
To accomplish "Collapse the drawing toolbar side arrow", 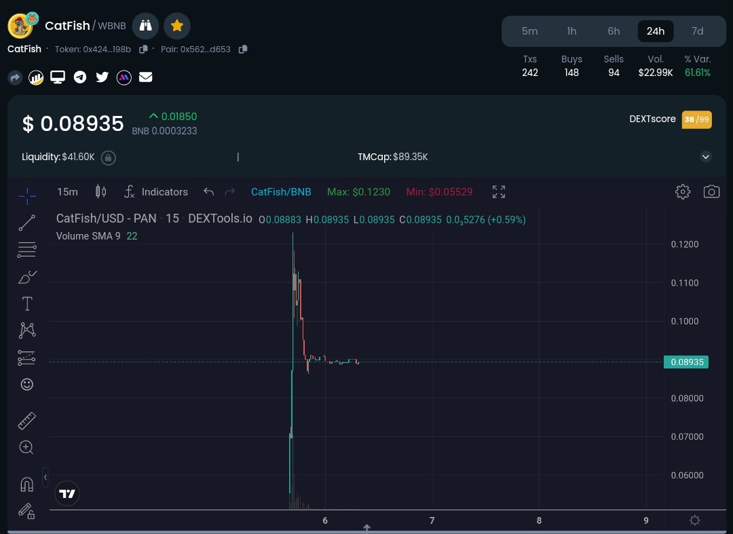I will (45, 477).
